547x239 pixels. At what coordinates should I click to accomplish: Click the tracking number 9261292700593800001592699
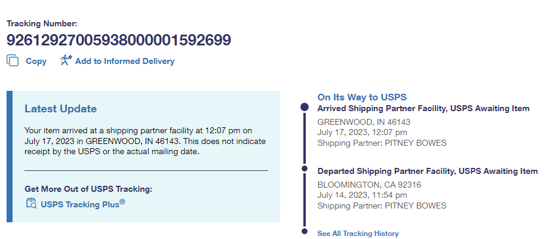tap(119, 41)
